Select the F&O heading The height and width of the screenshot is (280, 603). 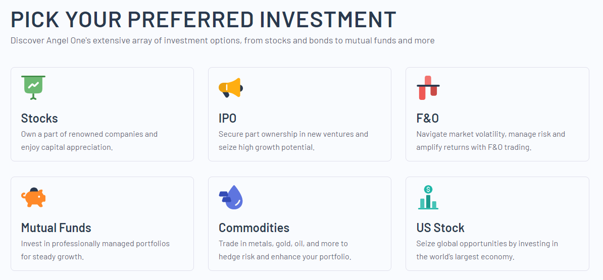428,119
